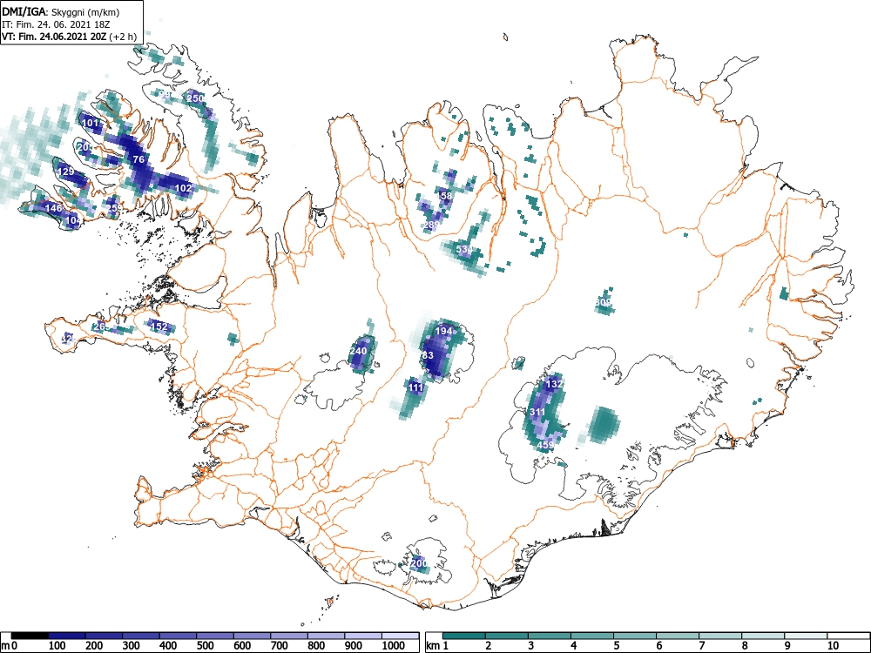Click the black swatch at 0 m
Screen dimensions: 871x653
[x=30, y=636]
